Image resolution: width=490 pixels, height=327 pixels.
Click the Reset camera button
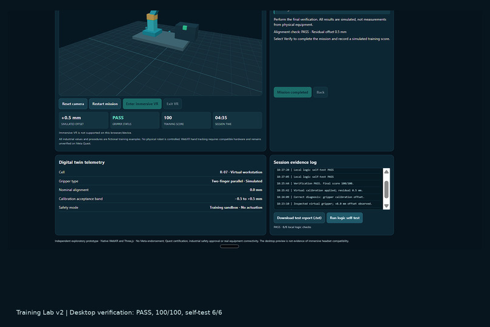point(73,104)
